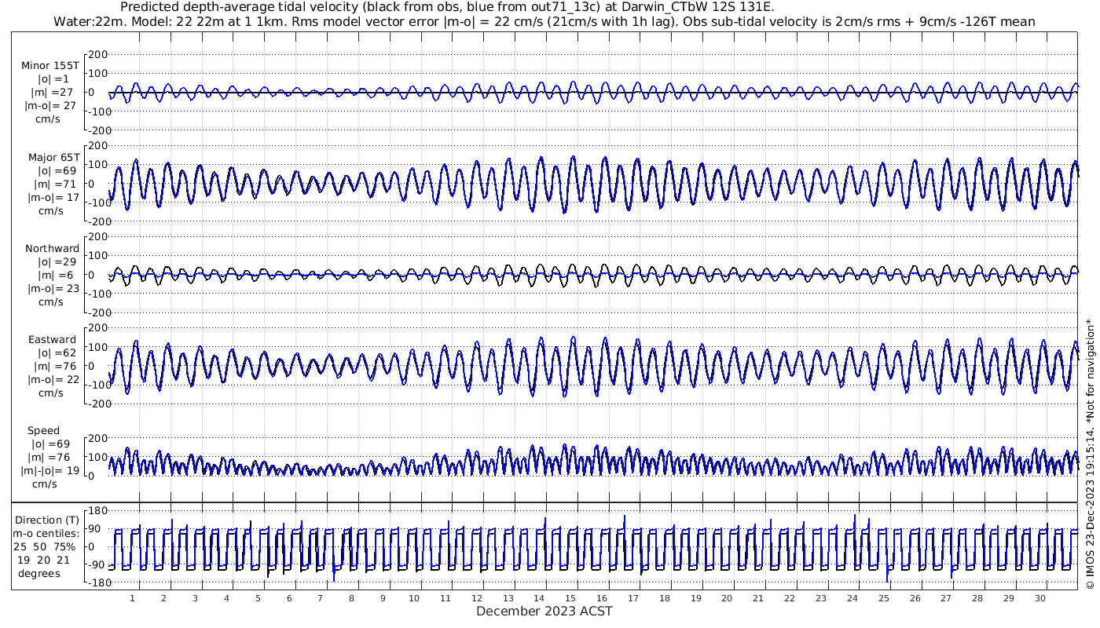Click the 'Predicted depth-average tidal velocity' title line
The image size is (1100, 628).
447,7
